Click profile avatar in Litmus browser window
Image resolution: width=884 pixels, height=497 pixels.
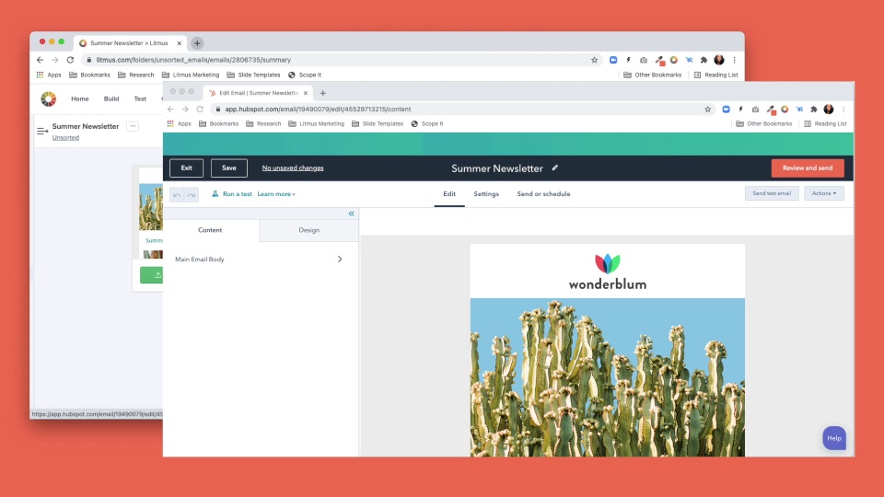(719, 60)
